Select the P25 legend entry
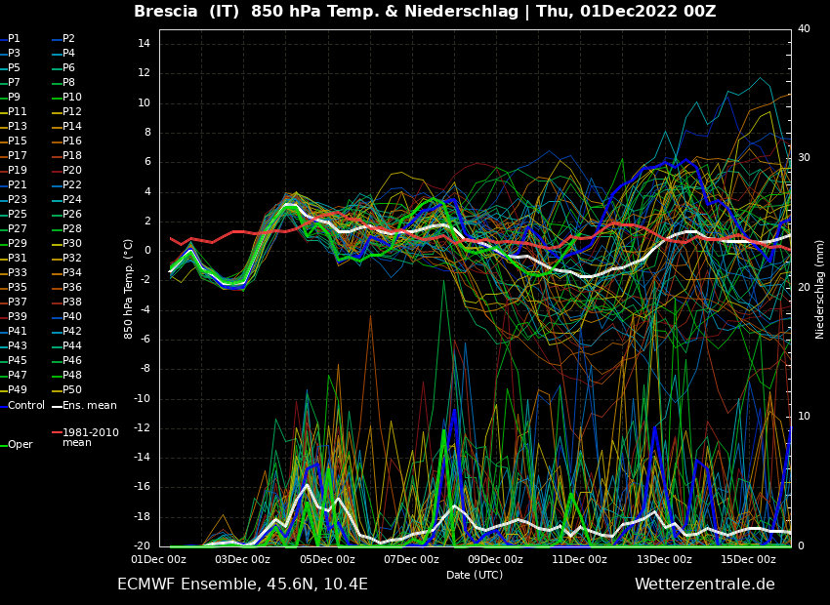Image resolution: width=830 pixels, height=605 pixels. click(18, 215)
